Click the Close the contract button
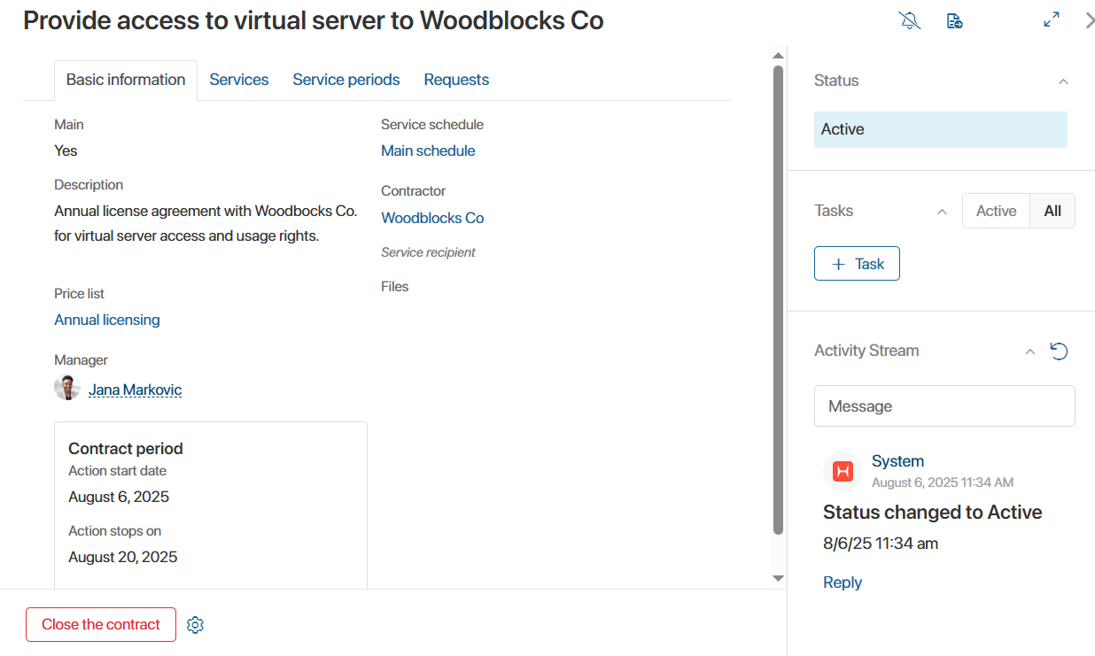This screenshot has height=656, width=1095. click(101, 624)
